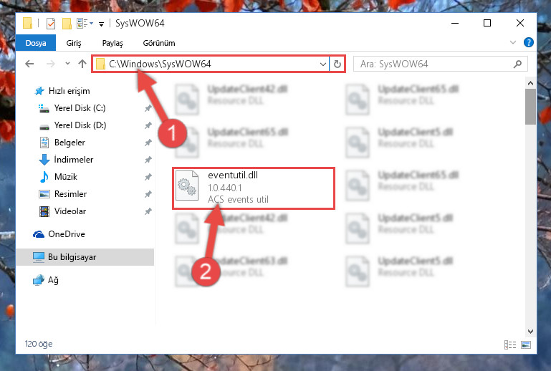The width and height of the screenshot is (551, 371).
Task: Open the Dosya menu
Action: (36, 43)
